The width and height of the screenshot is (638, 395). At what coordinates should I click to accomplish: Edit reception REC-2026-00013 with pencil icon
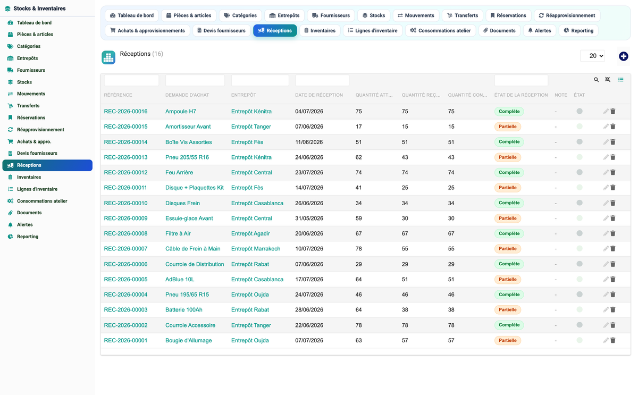tap(606, 157)
